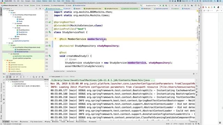The height and width of the screenshot is (125, 223).
Task: Collapse the member package folder
Action: click(x=13, y=23)
